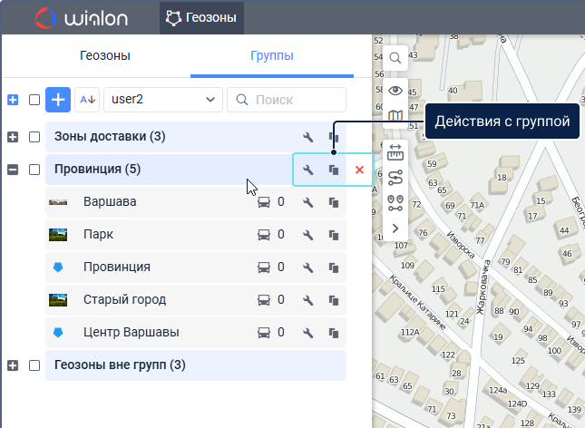Switch to the Геозоны tab

pos(104,55)
